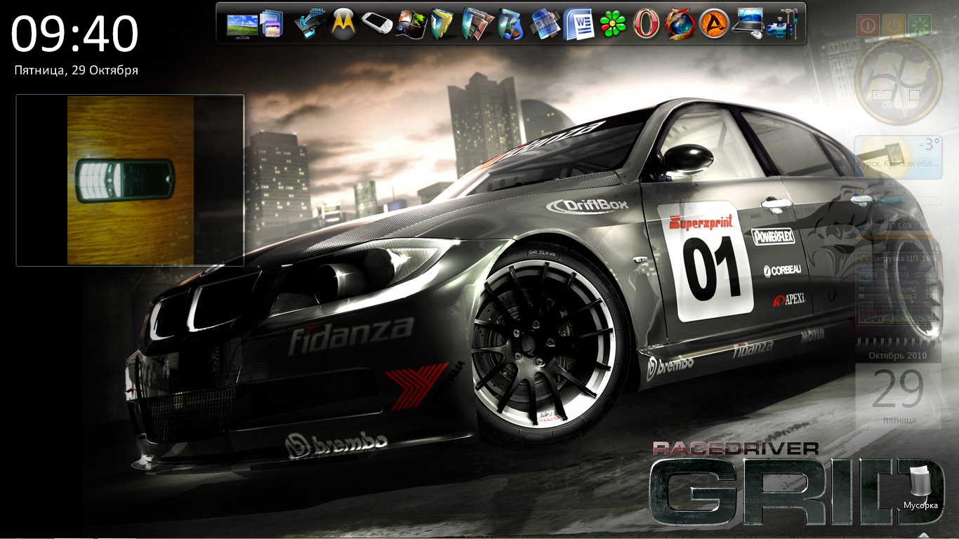The image size is (959, 539).
Task: Open the music folder with note icon
Action: (511, 25)
